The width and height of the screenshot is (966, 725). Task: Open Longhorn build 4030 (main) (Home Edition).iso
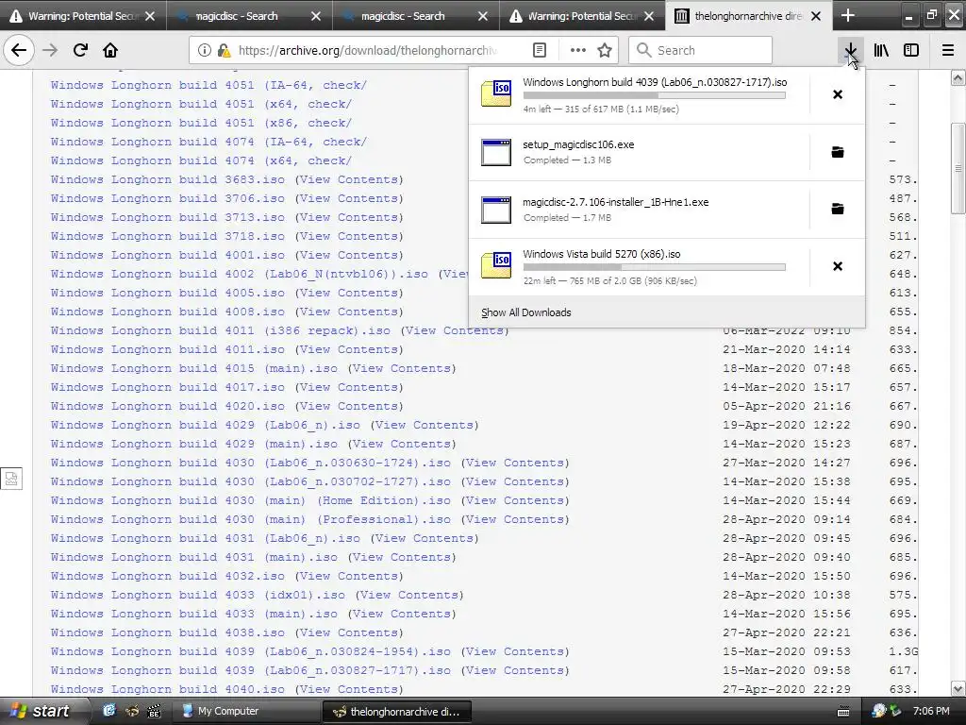click(x=251, y=500)
